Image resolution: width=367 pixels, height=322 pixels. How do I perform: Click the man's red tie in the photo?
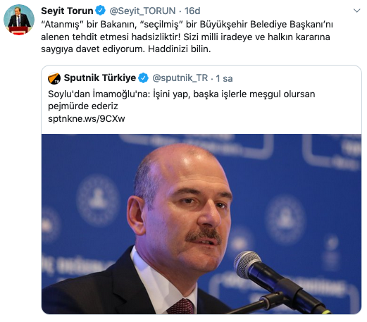181,306
